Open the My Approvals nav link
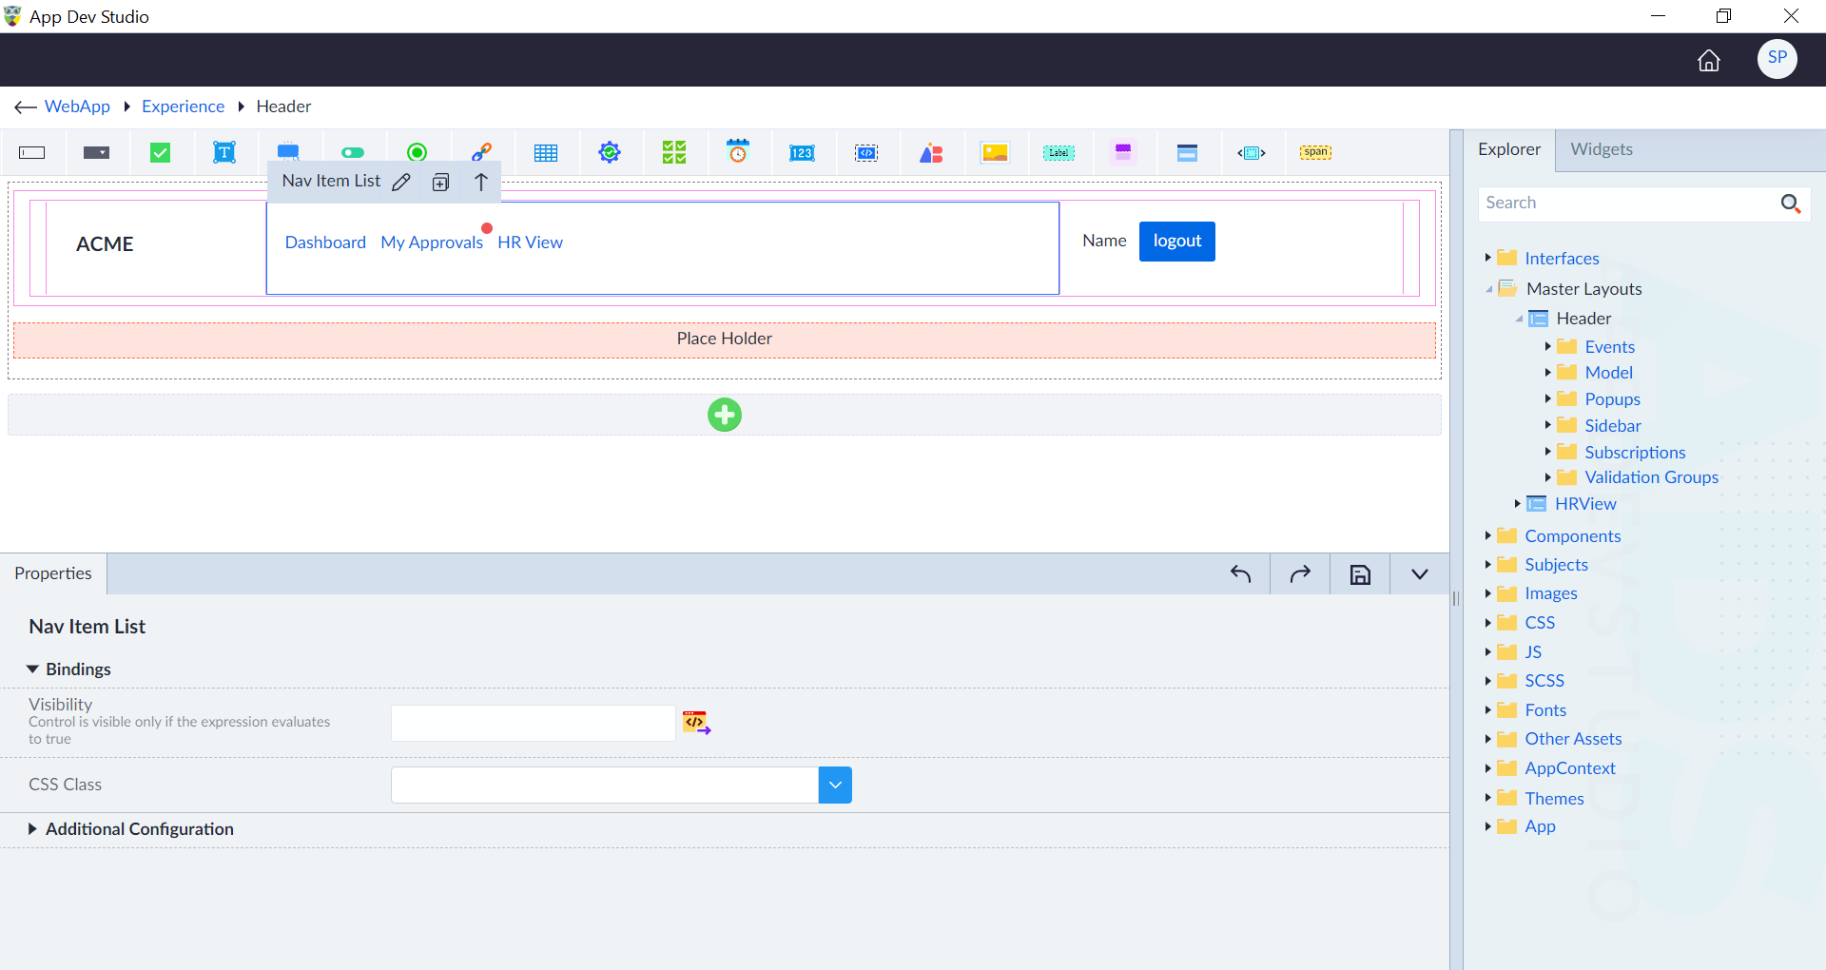Image resolution: width=1826 pixels, height=970 pixels. 432,242
